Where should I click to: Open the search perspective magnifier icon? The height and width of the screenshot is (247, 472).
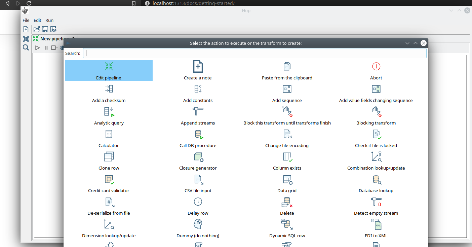tap(26, 47)
